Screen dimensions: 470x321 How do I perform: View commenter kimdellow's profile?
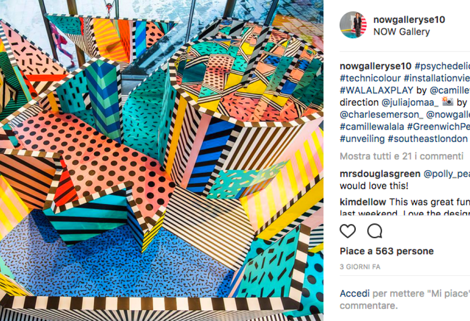tap(363, 202)
